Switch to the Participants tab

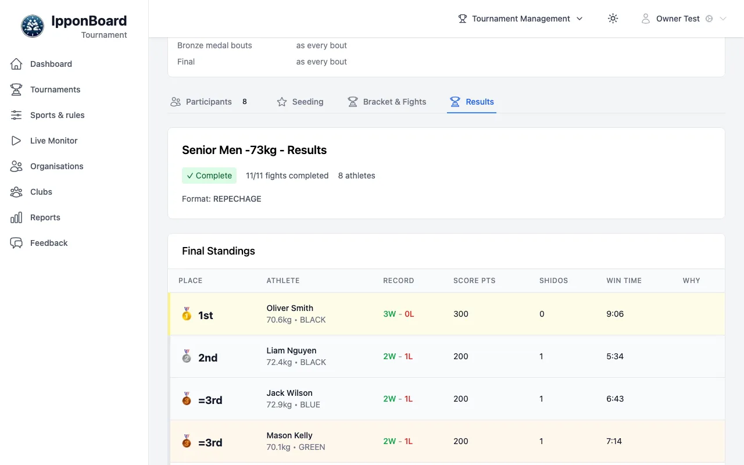(x=209, y=102)
